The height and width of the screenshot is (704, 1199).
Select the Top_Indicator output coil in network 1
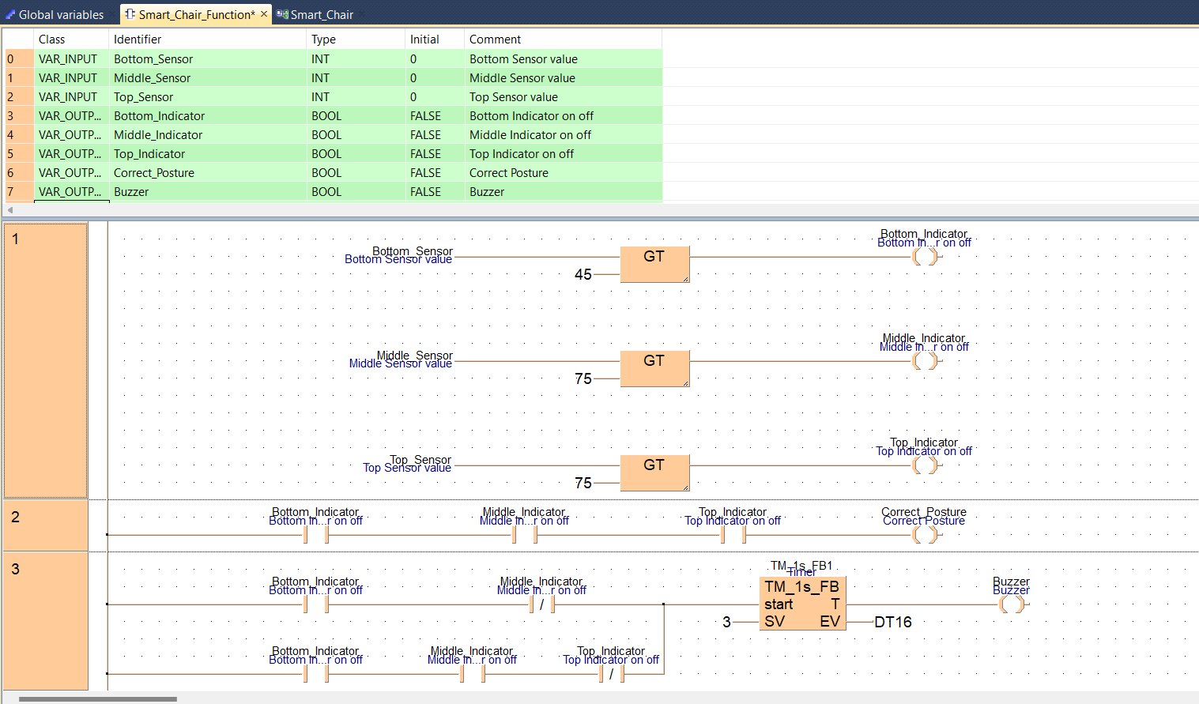(x=925, y=465)
